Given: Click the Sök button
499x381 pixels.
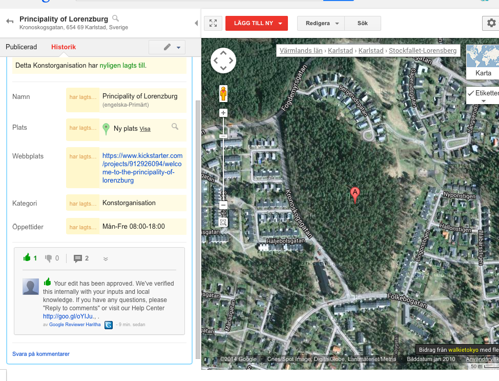Looking at the screenshot, I should click(363, 23).
